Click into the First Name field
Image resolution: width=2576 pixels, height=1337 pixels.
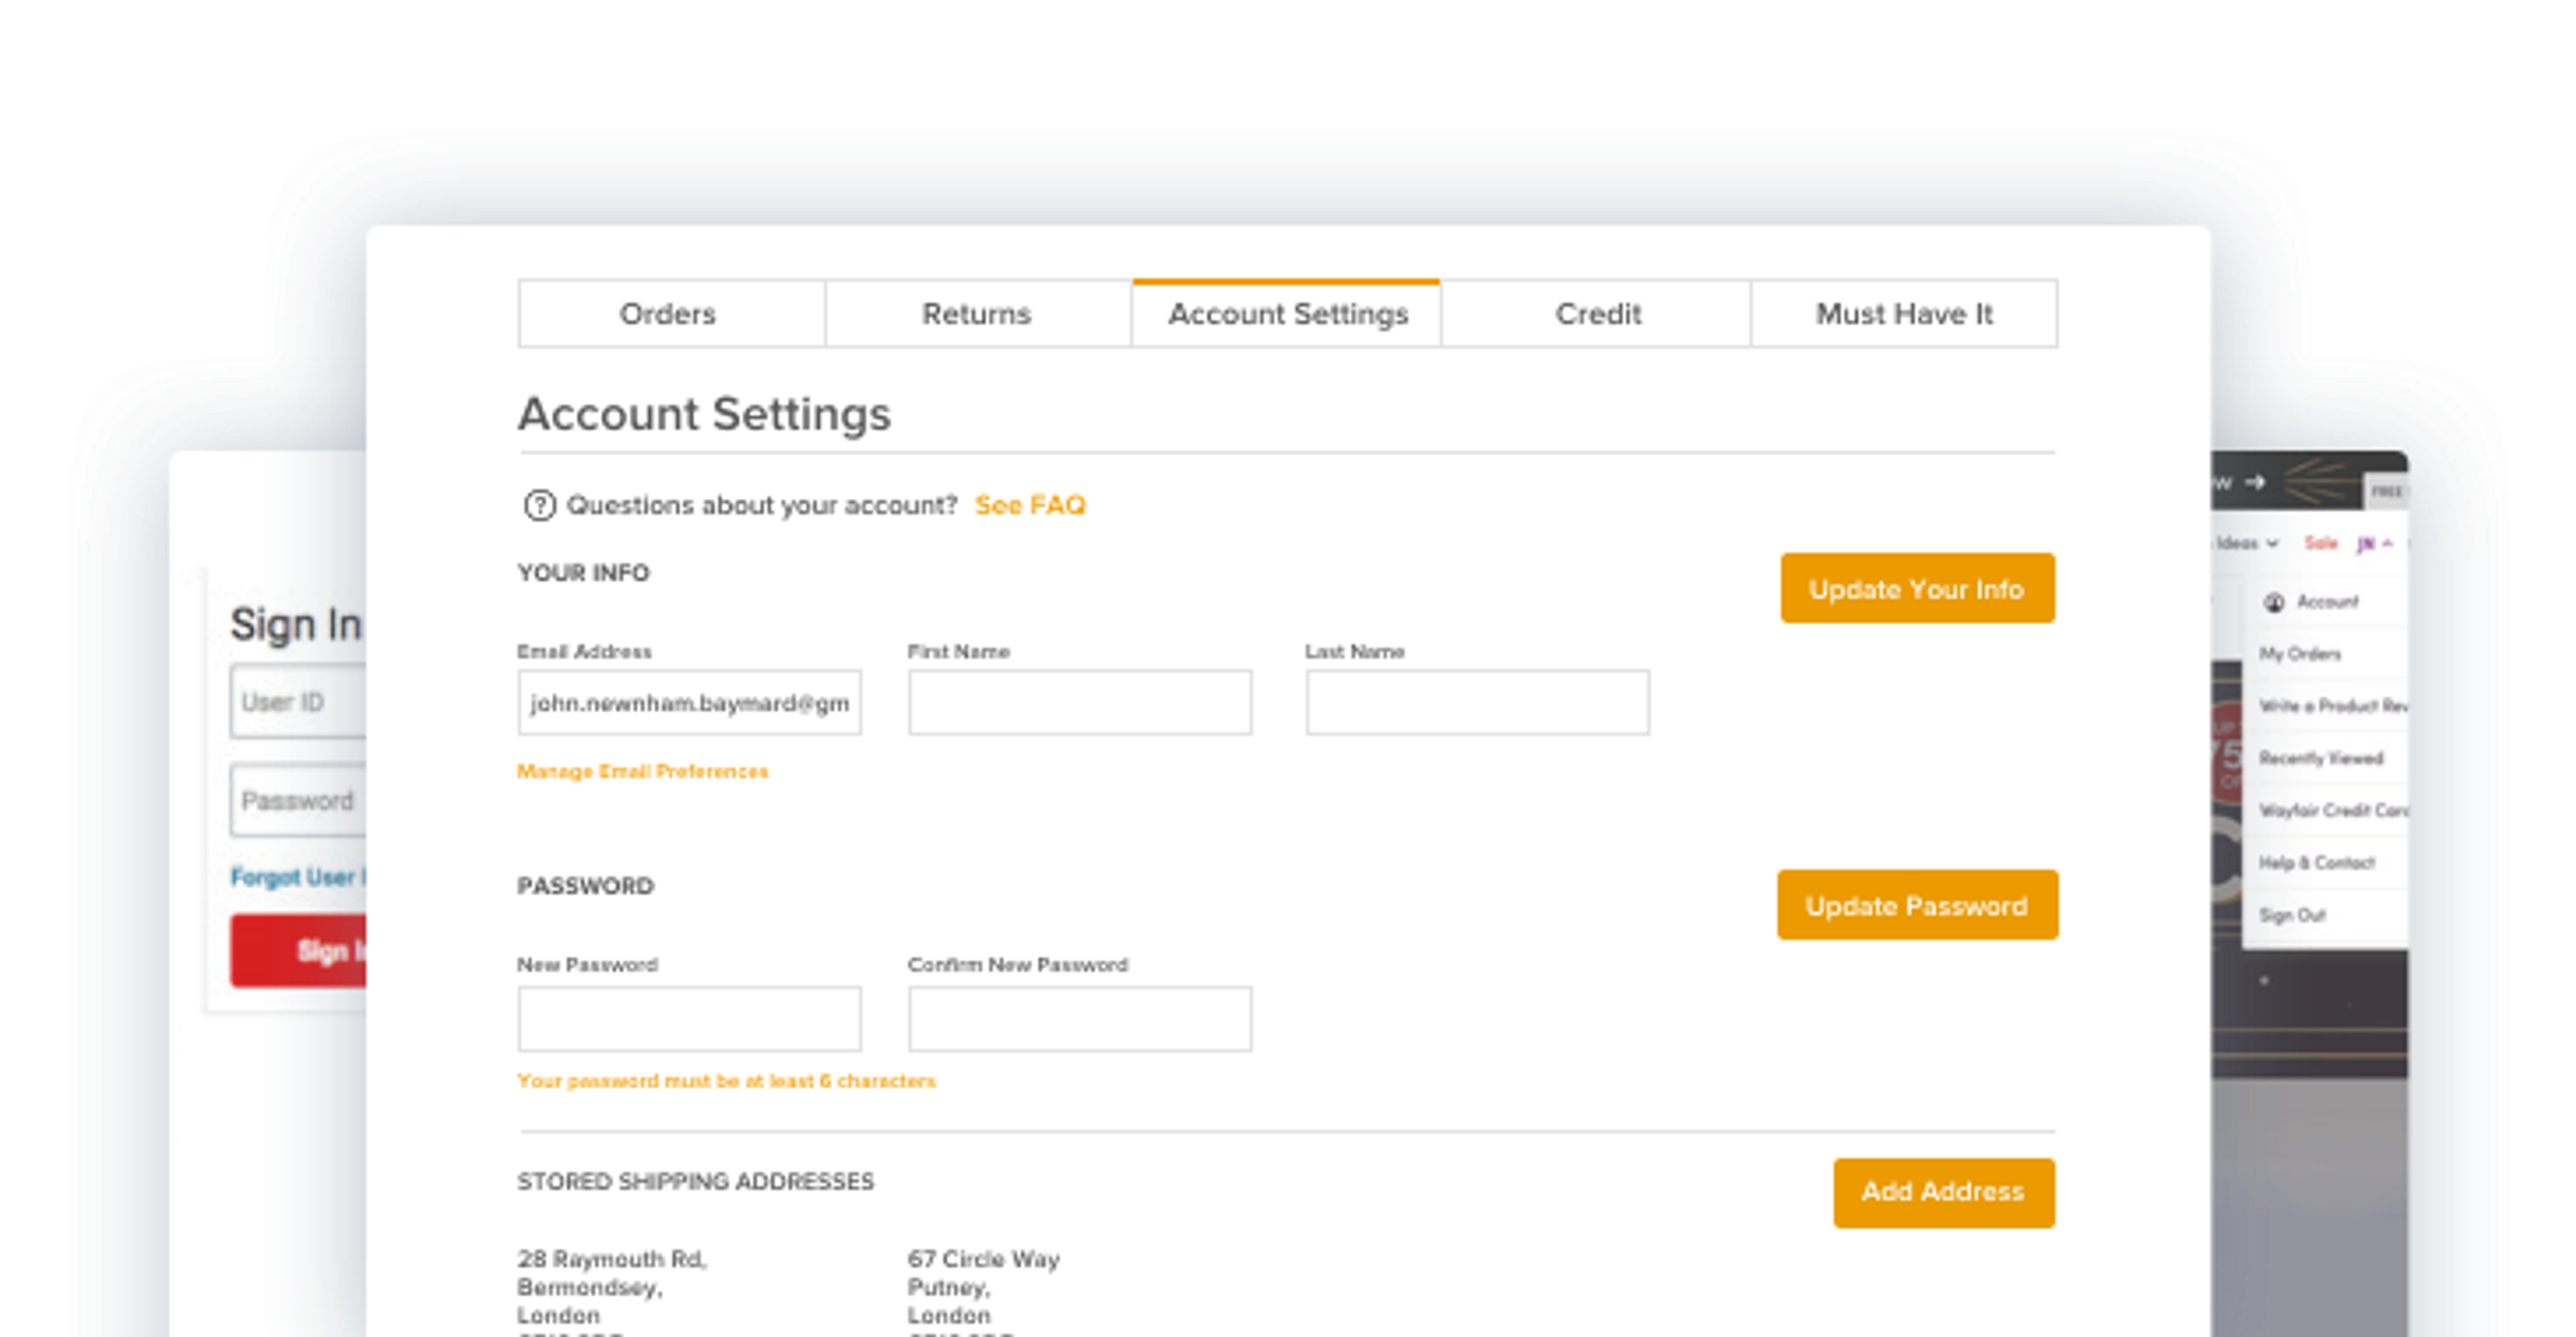pos(1080,703)
